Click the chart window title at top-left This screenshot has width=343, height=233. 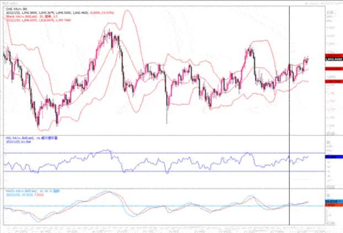coord(11,4)
